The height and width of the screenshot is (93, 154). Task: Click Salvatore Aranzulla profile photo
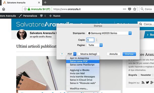(22, 35)
